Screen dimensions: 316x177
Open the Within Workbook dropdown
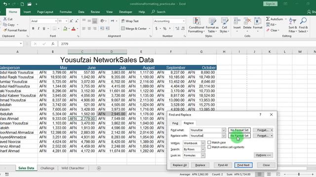(x=203, y=143)
